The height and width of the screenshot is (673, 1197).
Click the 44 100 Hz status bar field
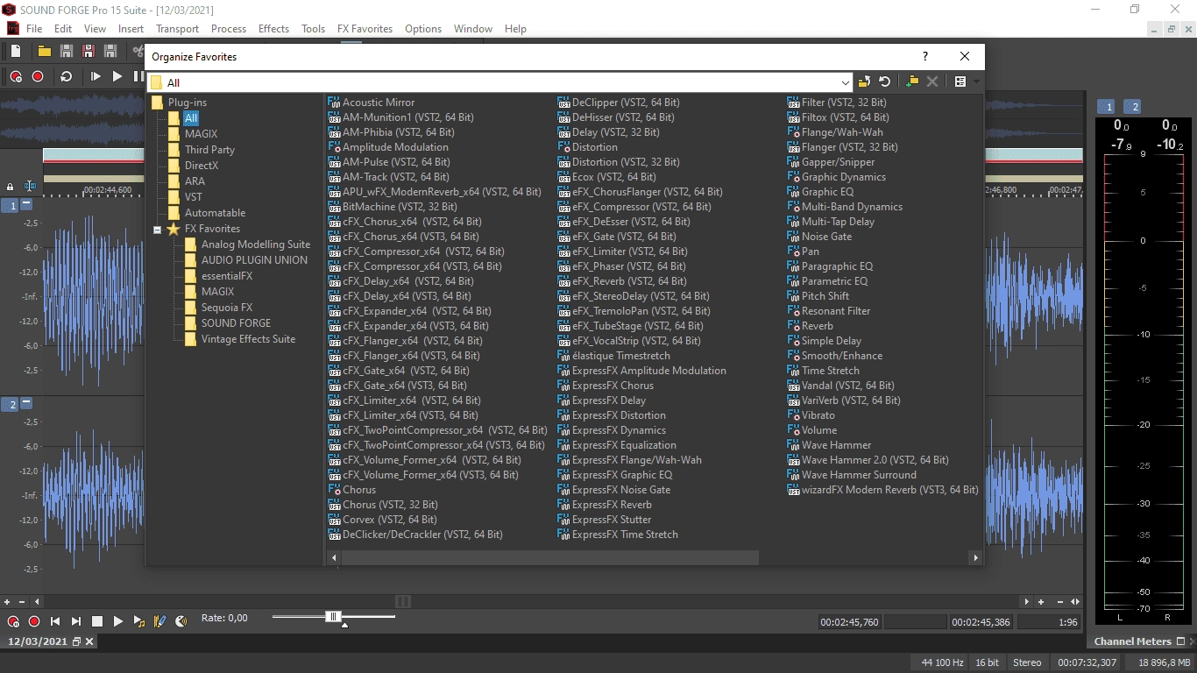(941, 663)
